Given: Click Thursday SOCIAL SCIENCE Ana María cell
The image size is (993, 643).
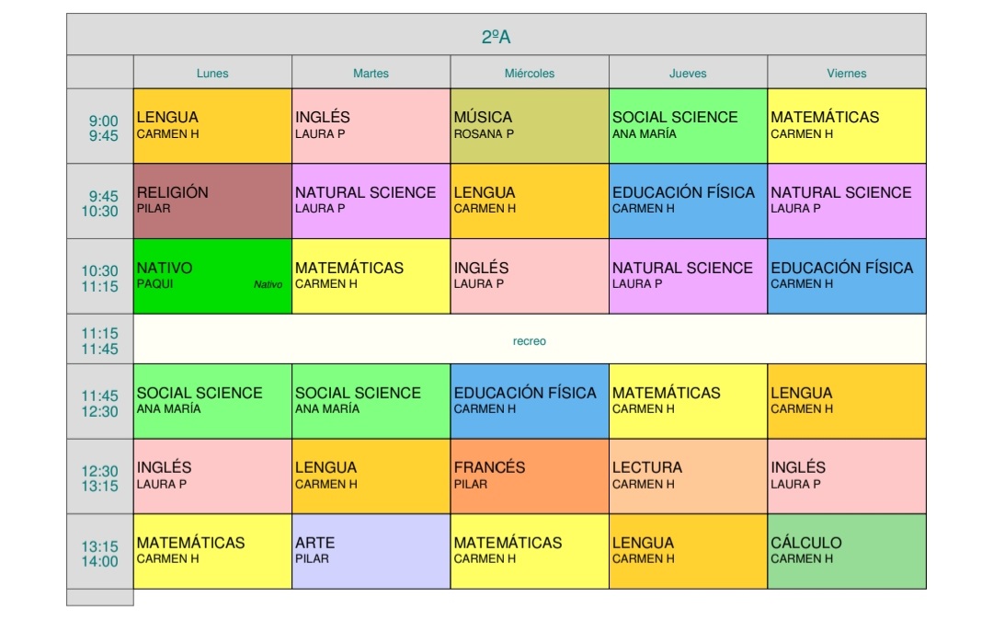Looking at the screenshot, I should click(x=689, y=125).
